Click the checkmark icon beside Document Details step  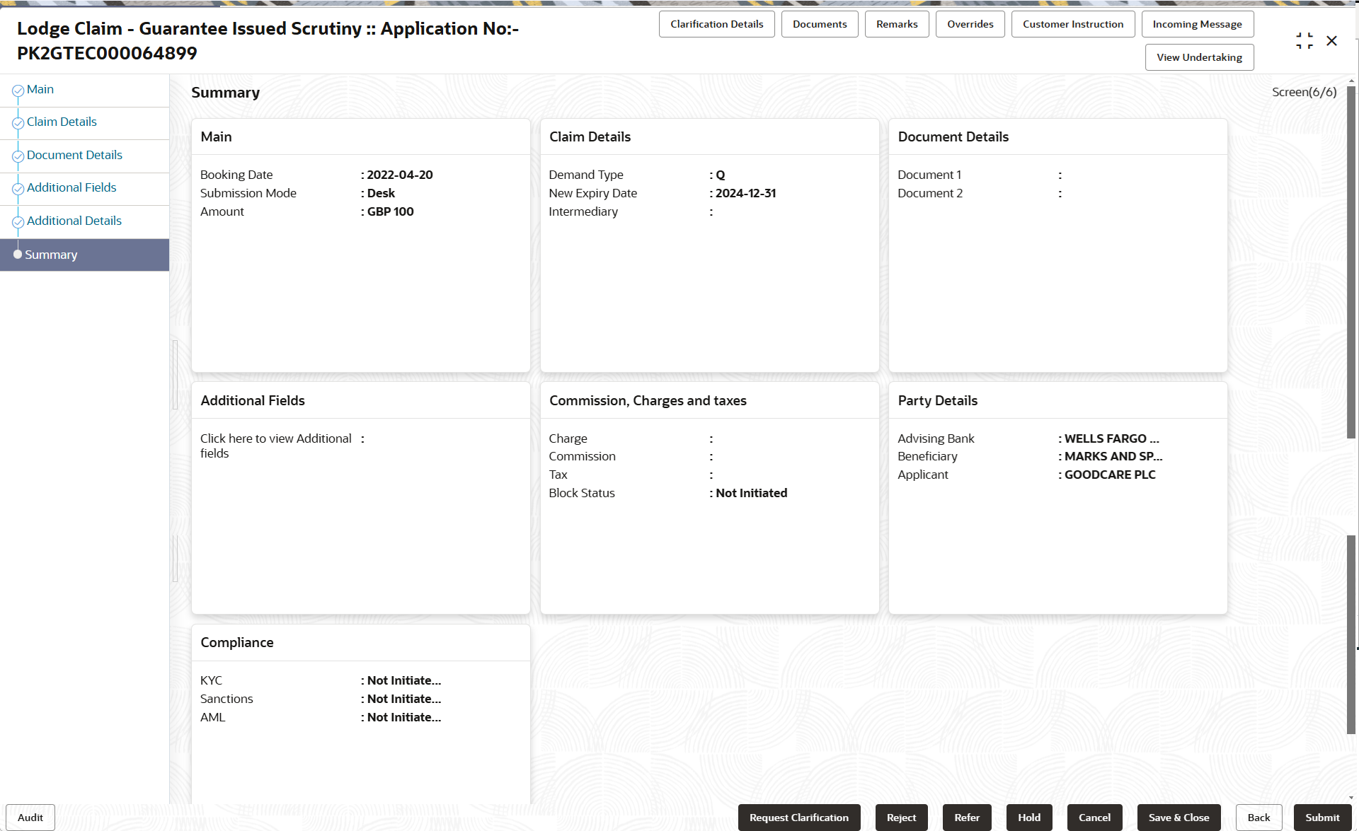click(18, 156)
